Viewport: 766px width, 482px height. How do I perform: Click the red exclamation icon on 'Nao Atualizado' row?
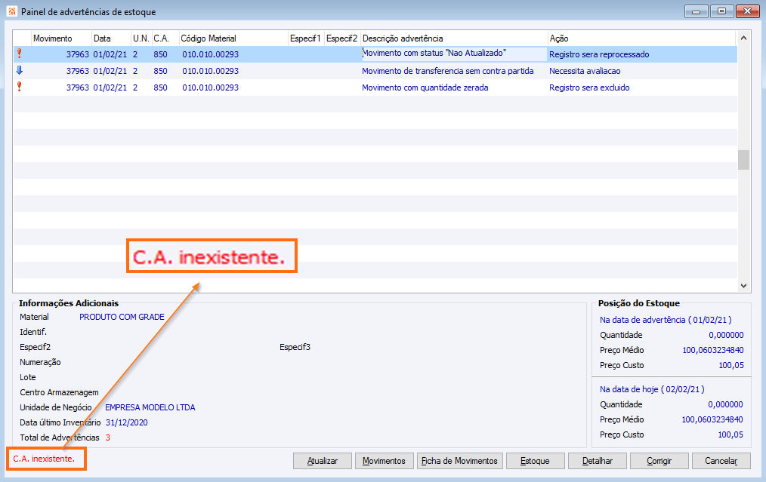click(20, 54)
